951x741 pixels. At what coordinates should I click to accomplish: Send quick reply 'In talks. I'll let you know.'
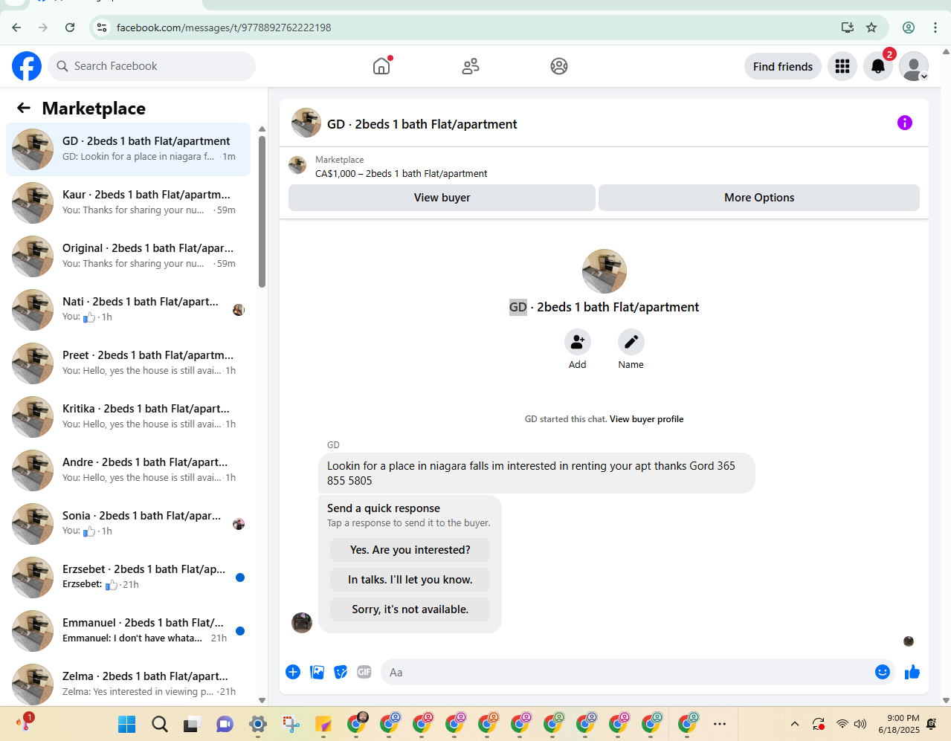[x=410, y=580]
